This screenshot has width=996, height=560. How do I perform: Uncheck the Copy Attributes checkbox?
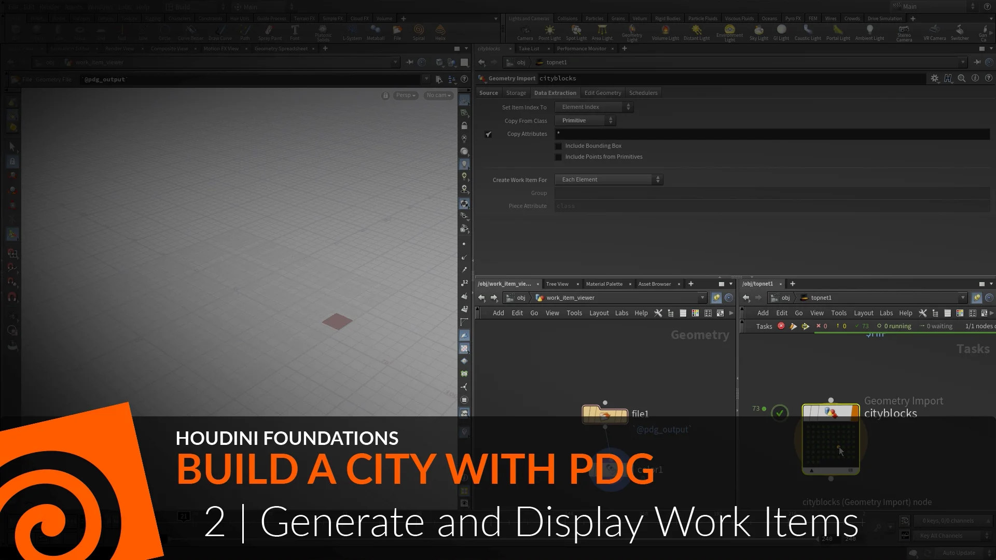pos(489,134)
